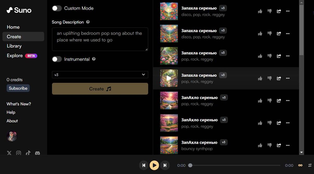
Task: Open Suno's X (Twitter) page
Action: 9,153
